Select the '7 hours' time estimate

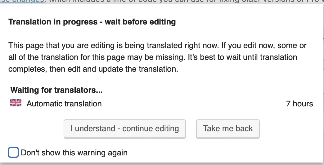[299, 104]
